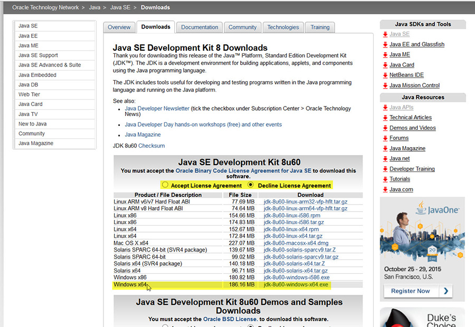The height and width of the screenshot is (327, 475).
Task: Click the Java breadcrumb link
Action: [94, 7]
